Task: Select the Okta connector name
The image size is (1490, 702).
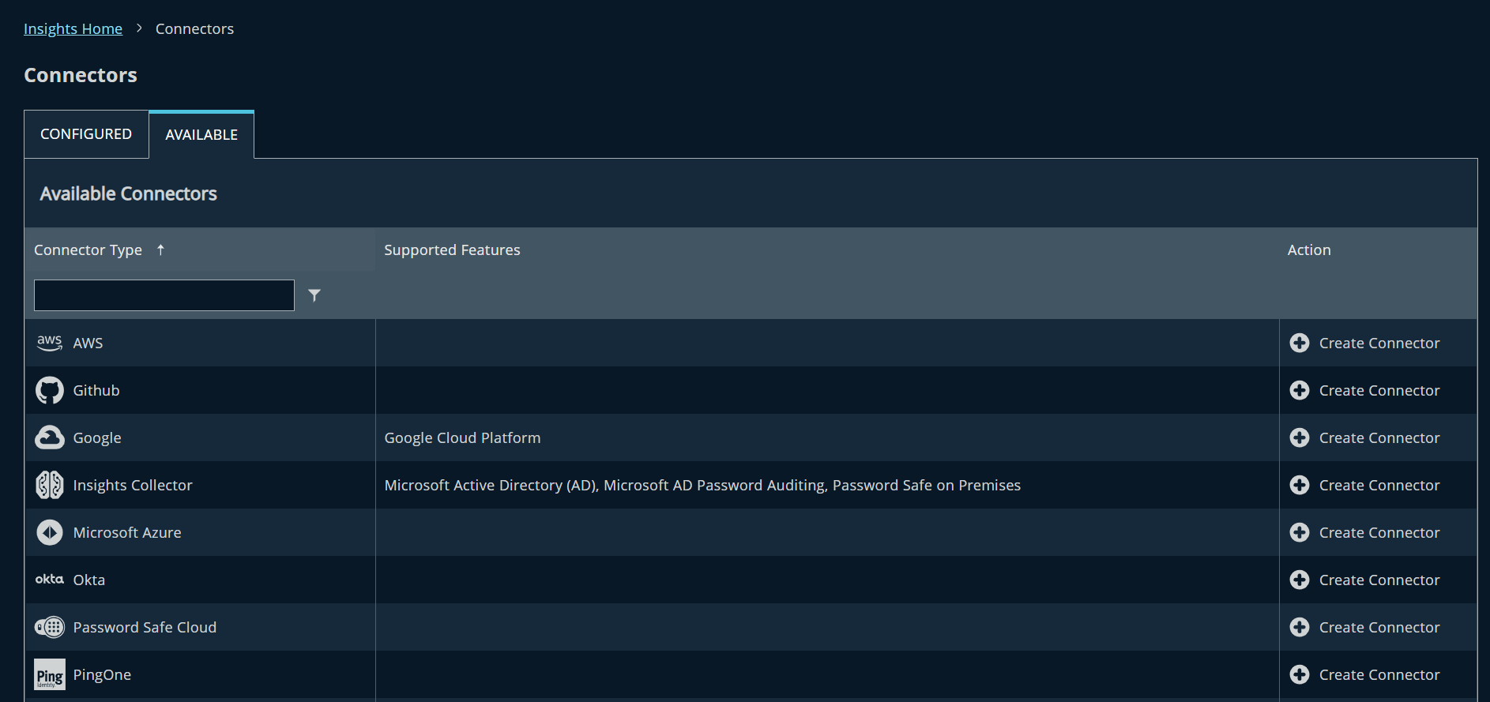Action: click(x=89, y=580)
